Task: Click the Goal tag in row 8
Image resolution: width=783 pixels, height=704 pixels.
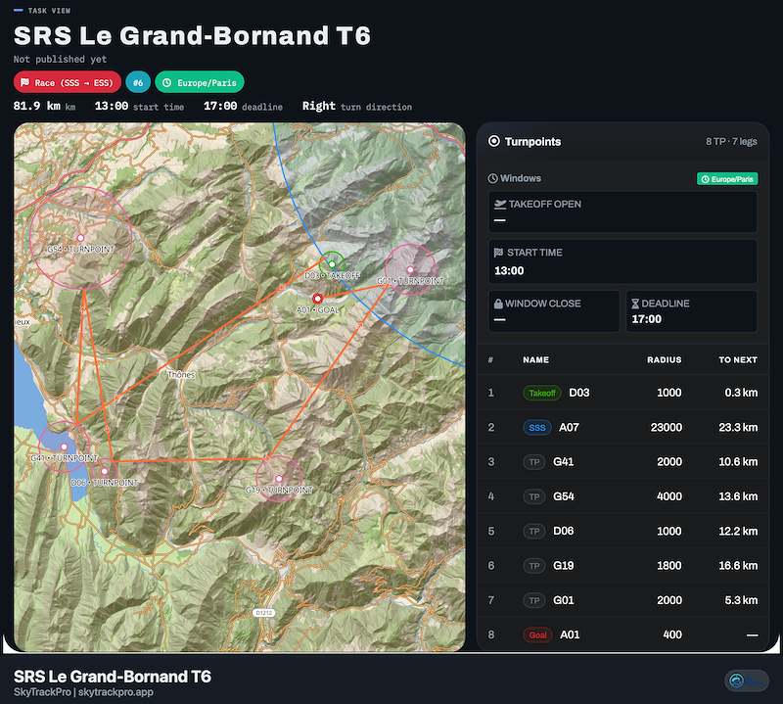Action: [x=537, y=635]
